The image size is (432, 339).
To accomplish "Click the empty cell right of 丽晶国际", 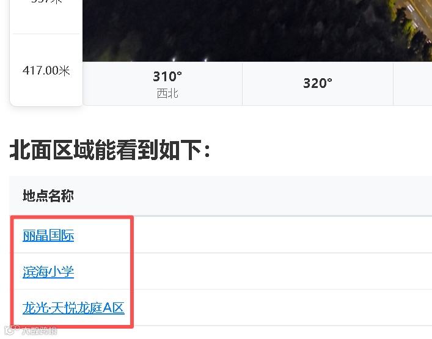I will coord(283,235).
